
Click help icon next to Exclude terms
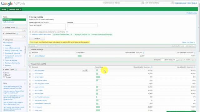click(17, 34)
